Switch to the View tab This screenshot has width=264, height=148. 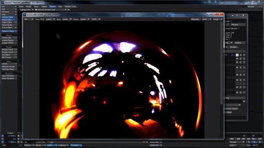pyautogui.click(x=60, y=7)
